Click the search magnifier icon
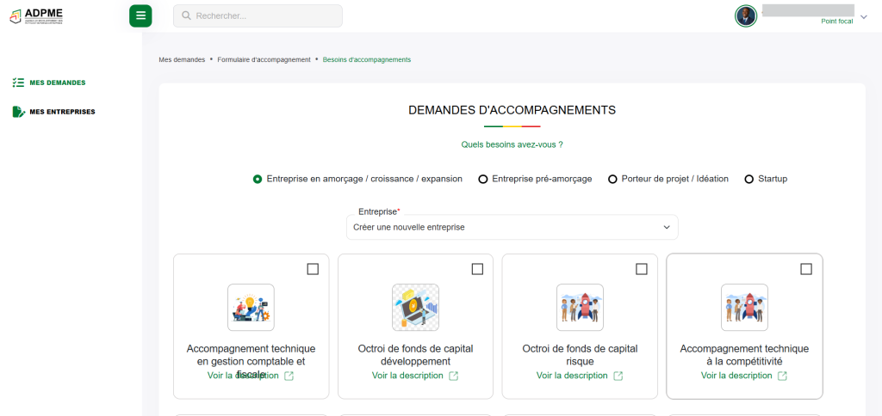This screenshot has width=882, height=416. (x=185, y=15)
